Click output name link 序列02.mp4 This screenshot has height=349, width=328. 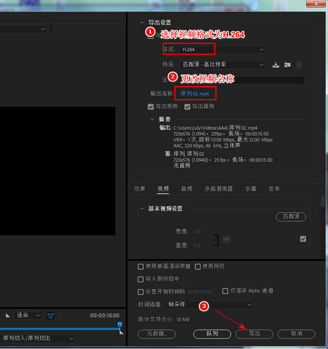[x=195, y=94]
